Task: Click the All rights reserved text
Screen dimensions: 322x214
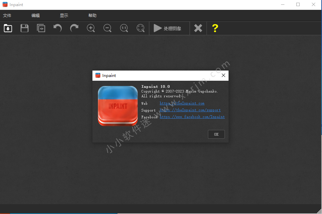Action: point(161,96)
